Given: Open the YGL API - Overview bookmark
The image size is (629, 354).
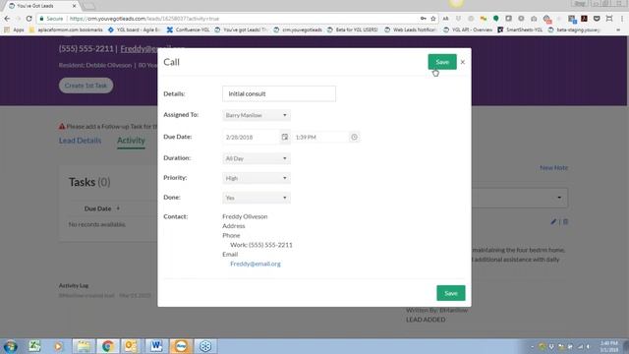Looking at the screenshot, I should point(468,29).
